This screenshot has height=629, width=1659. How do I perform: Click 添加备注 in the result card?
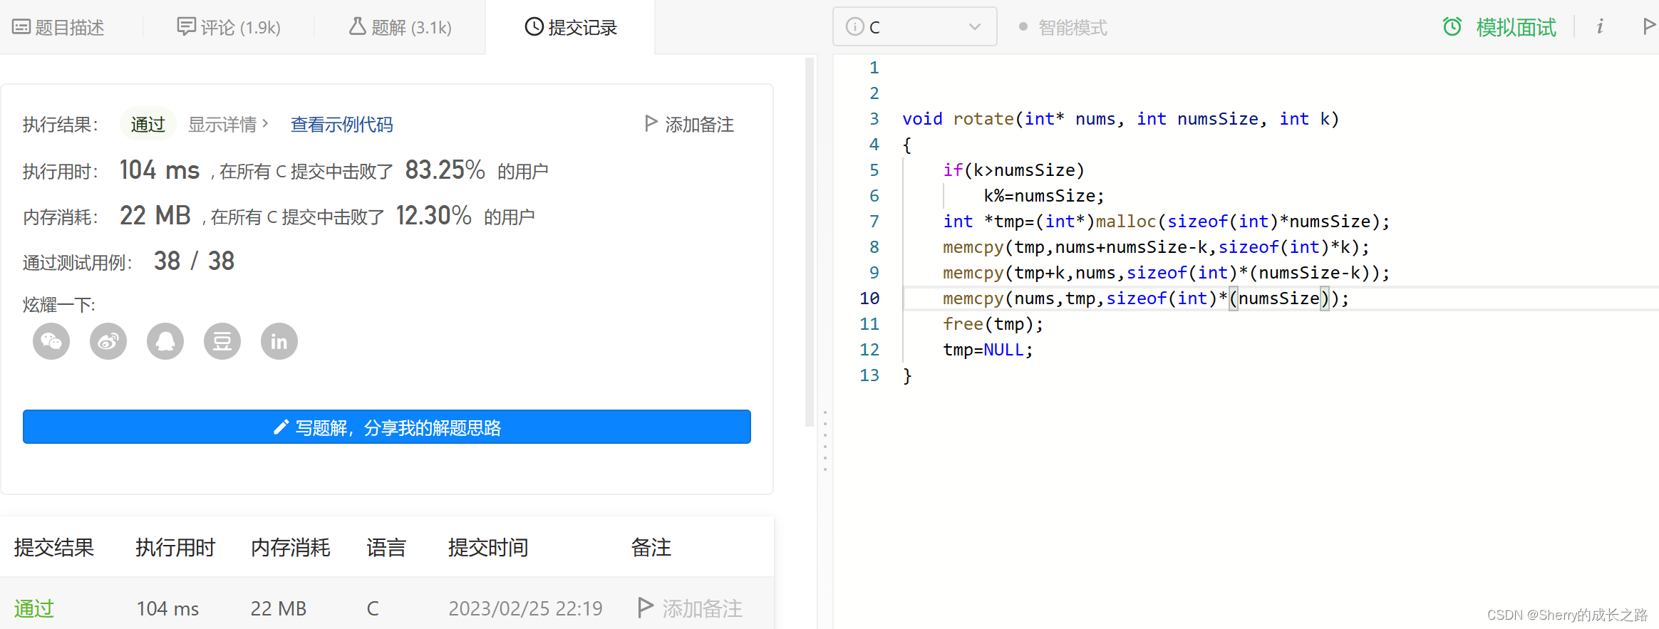click(x=689, y=124)
